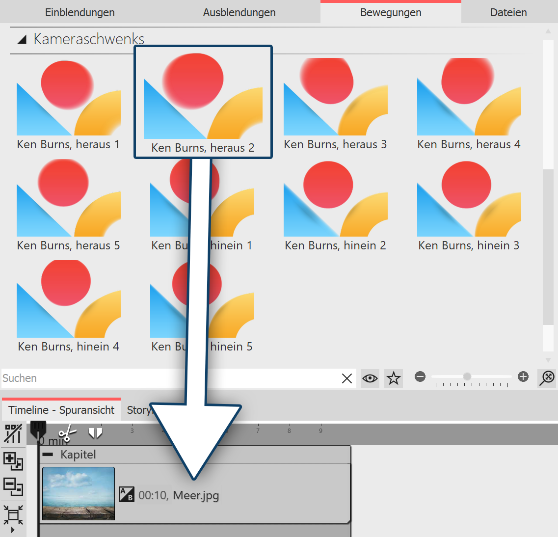The image size is (558, 537).
Task: Open the Dateien tab
Action: (508, 12)
